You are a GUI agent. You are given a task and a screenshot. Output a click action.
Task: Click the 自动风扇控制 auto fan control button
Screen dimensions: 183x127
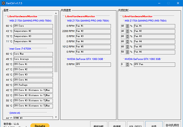[172, 124]
